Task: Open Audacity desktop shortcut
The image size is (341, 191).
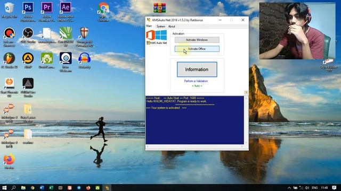Action: click(x=84, y=60)
